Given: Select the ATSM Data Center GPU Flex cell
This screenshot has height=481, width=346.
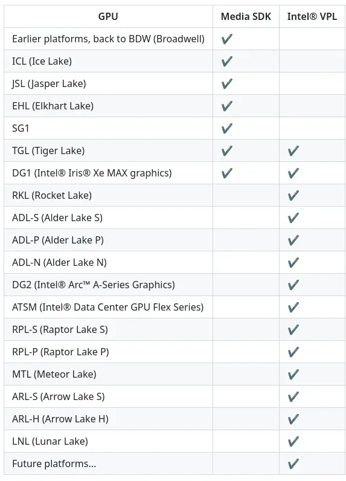Looking at the screenshot, I should (x=108, y=307).
